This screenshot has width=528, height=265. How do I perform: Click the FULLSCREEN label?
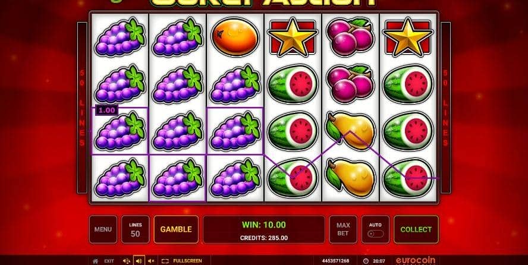pyautogui.click(x=187, y=261)
